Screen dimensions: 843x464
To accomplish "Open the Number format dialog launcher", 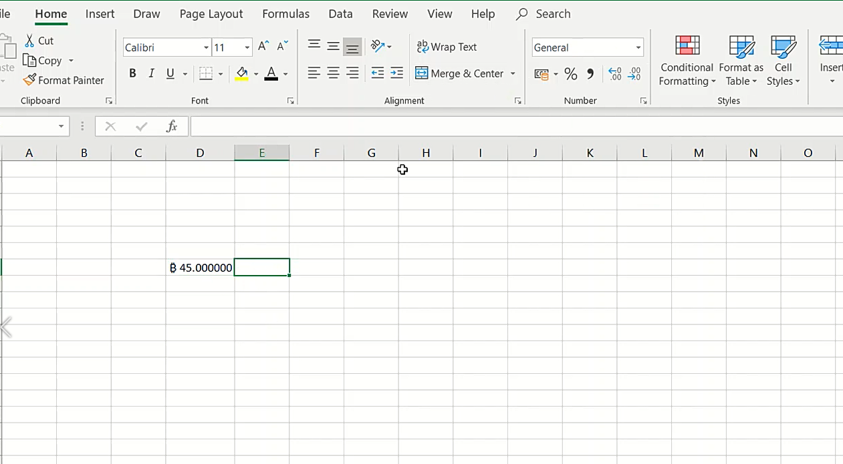I will (643, 101).
